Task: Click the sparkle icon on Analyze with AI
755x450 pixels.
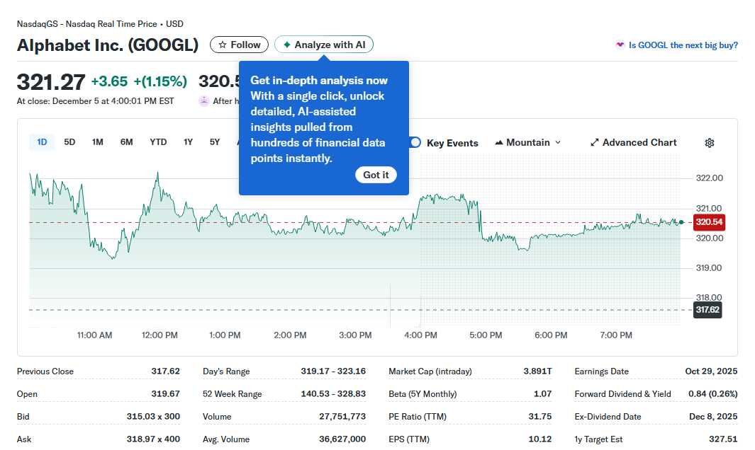Action: tap(286, 45)
